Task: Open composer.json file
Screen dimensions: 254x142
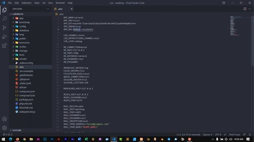Action: pyautogui.click(x=31, y=92)
